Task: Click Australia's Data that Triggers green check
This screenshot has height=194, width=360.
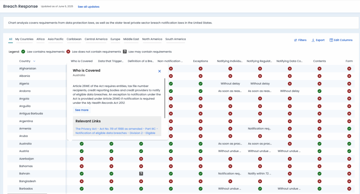Action: pos(111,144)
